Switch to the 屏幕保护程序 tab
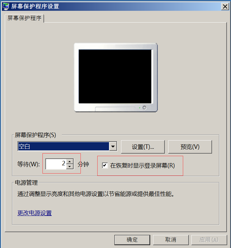The width and height of the screenshot is (231, 248). point(24,18)
